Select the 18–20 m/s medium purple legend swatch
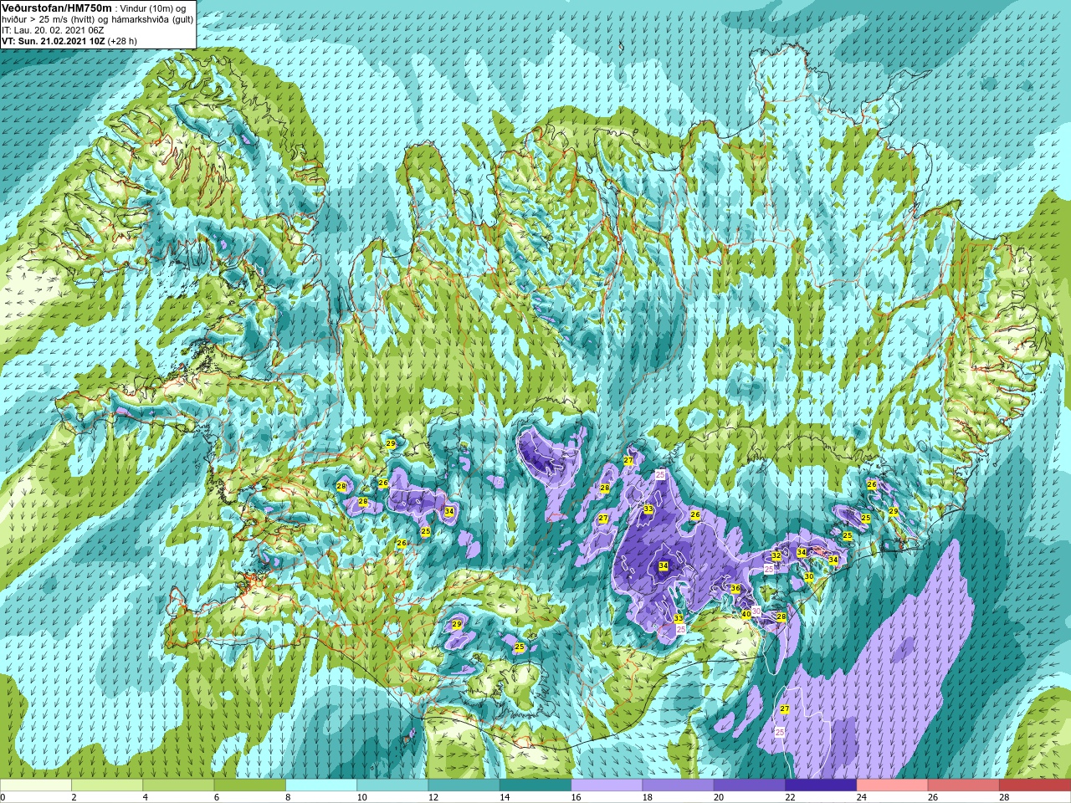The image size is (1071, 803). coord(678,785)
